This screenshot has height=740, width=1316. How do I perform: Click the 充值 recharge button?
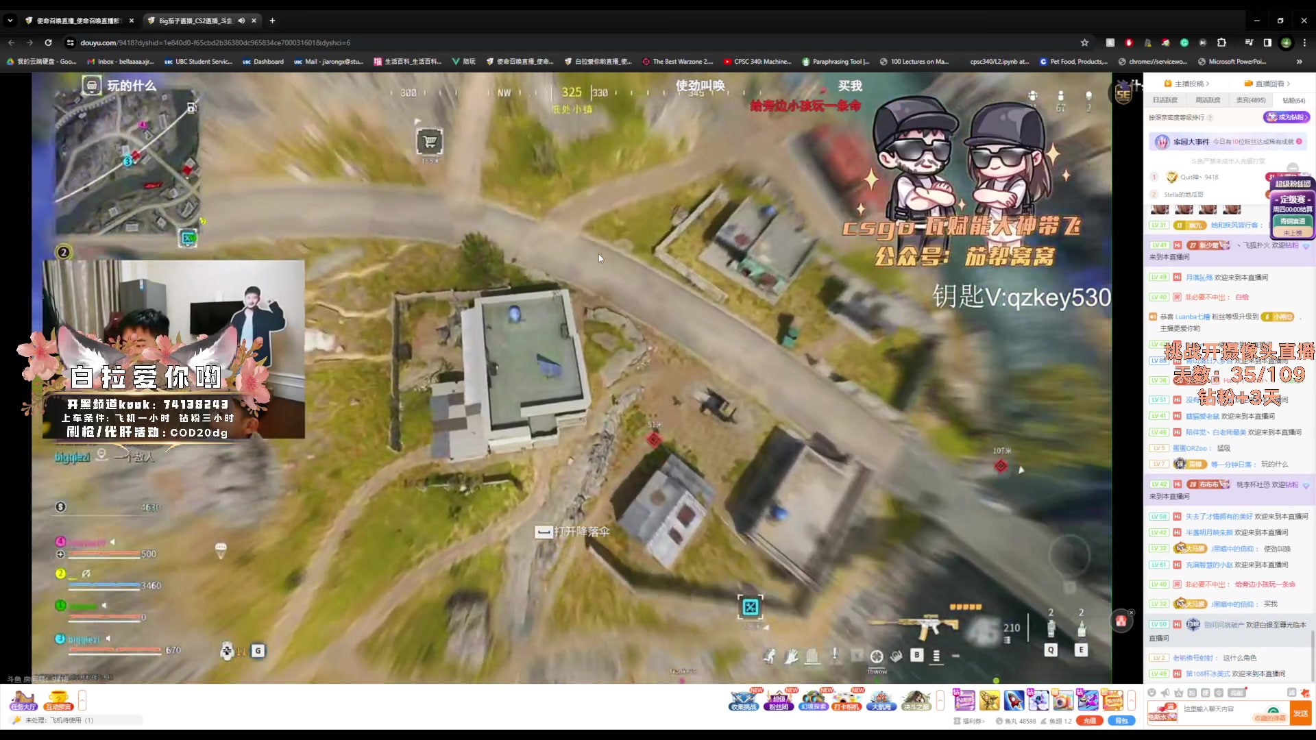pos(1088,721)
